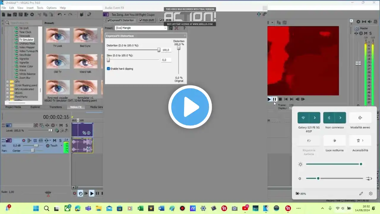This screenshot has width=380, height=214.
Task: Select the Old TV preset thumbnail
Action: point(58,62)
